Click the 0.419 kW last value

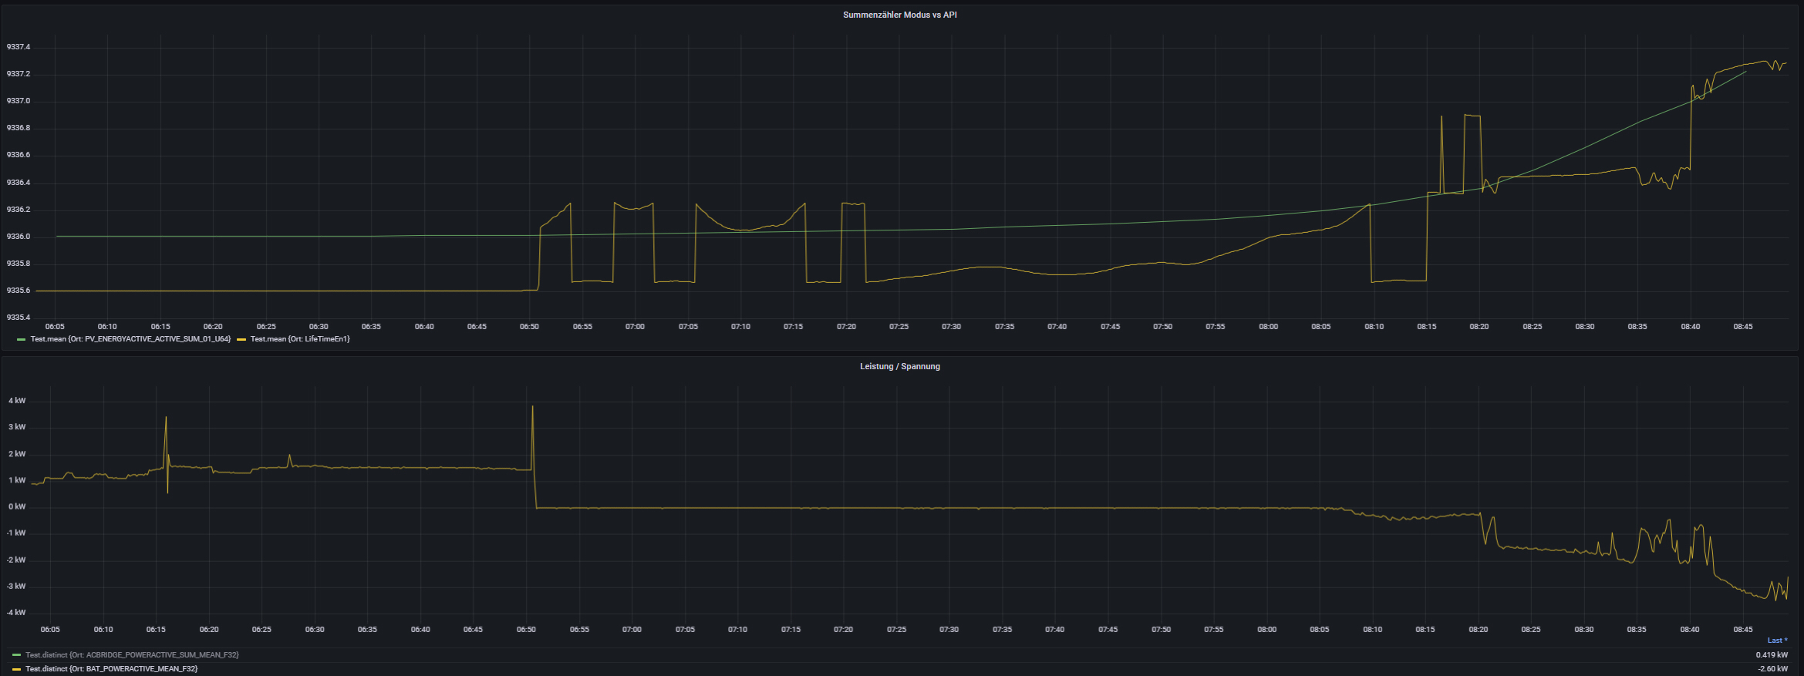(1772, 655)
